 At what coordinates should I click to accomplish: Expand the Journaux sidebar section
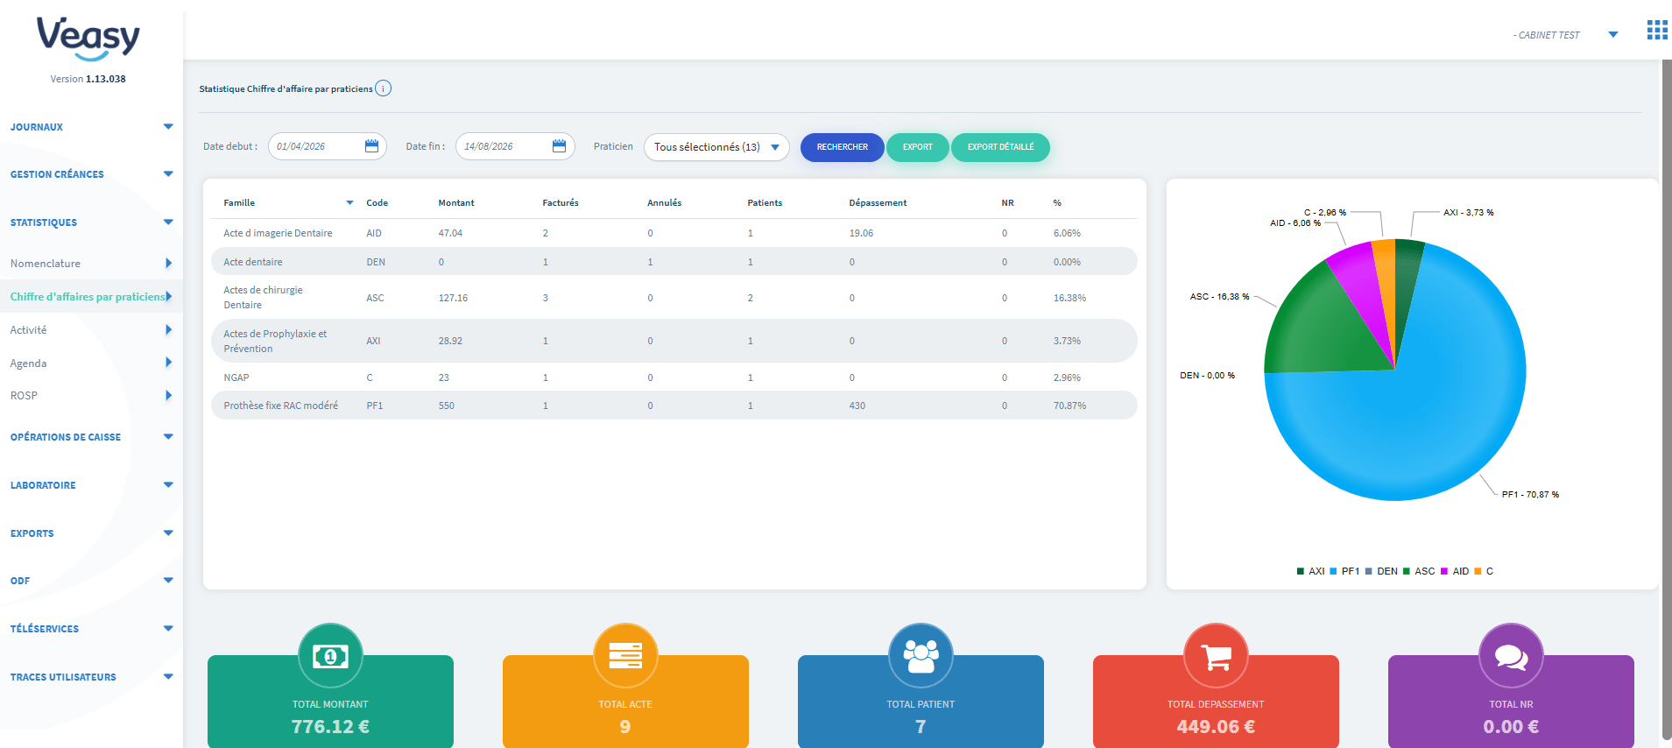coord(91,127)
